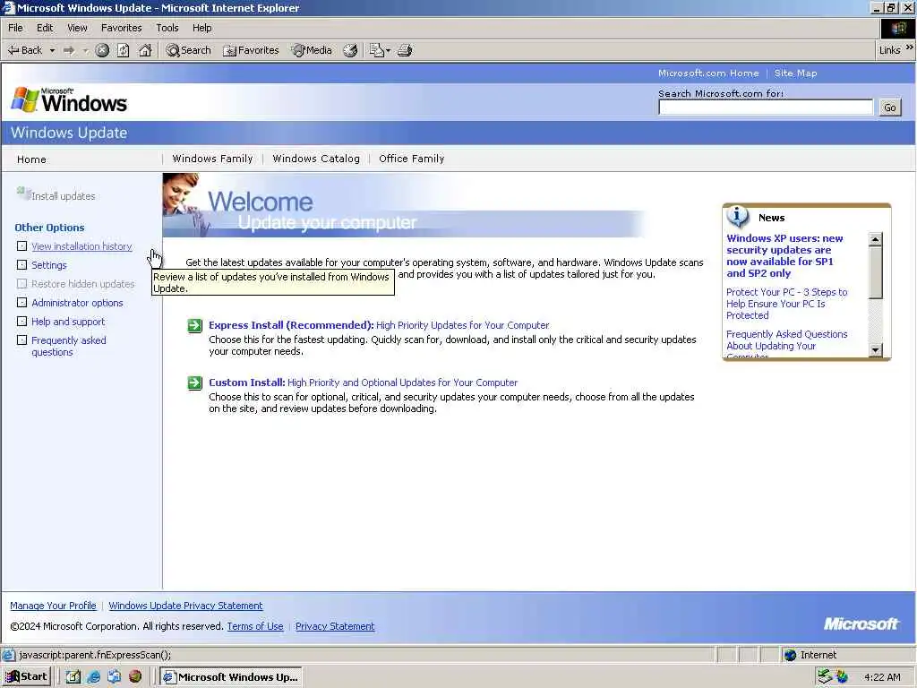Refresh the page with the Refresh icon
Screen dimensions: 917x688
(x=123, y=50)
